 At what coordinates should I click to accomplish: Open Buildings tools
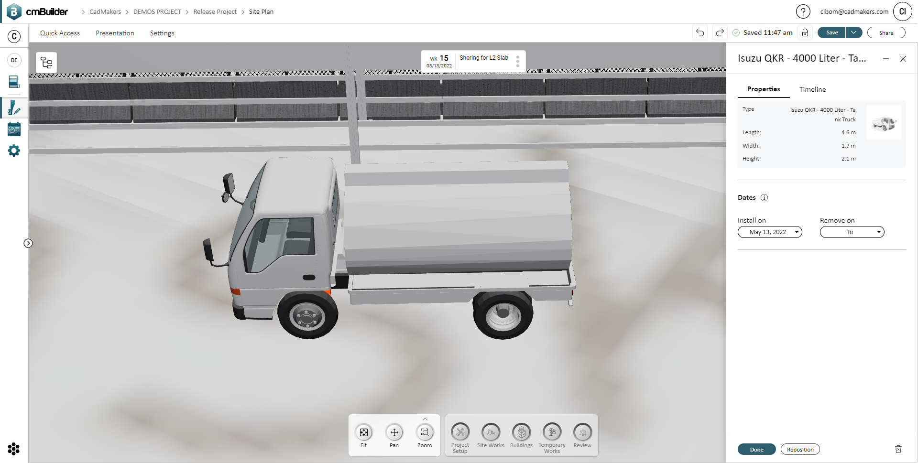click(521, 436)
